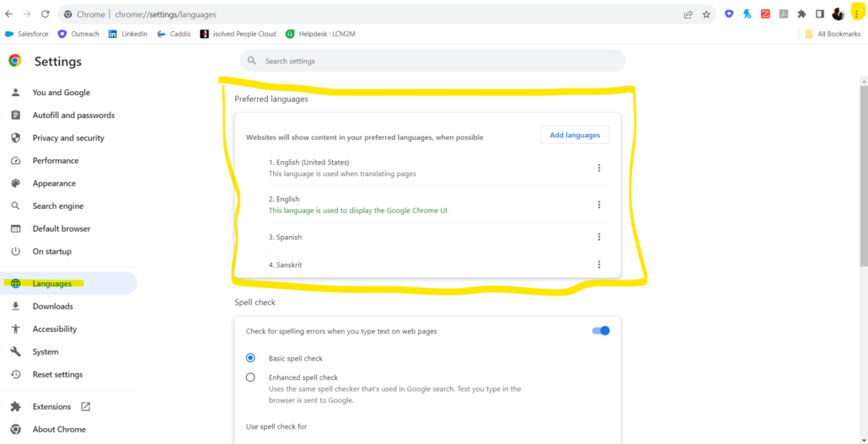The height and width of the screenshot is (444, 868).
Task: Click the "Use spell check for" label
Action: click(x=276, y=427)
